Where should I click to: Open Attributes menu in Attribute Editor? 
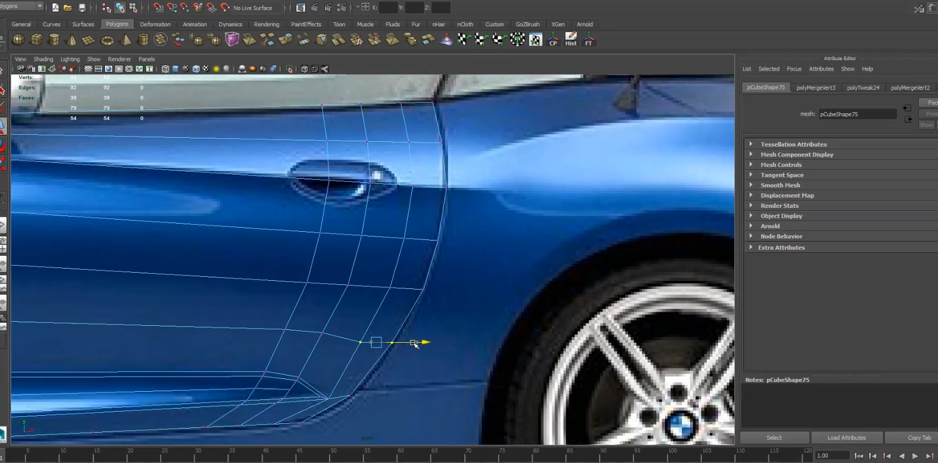(x=821, y=69)
